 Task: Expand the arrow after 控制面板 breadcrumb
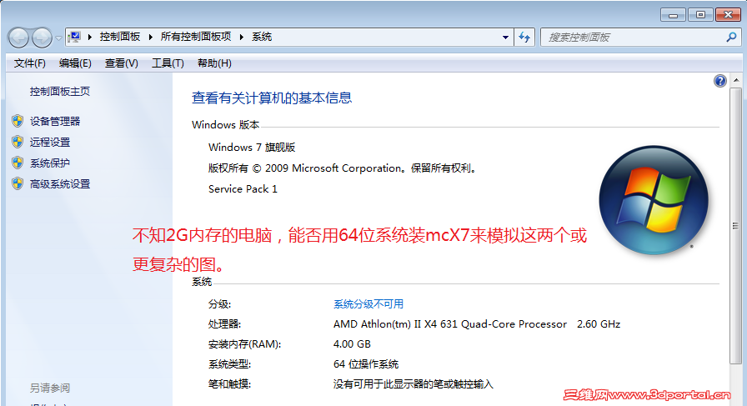pyautogui.click(x=151, y=37)
